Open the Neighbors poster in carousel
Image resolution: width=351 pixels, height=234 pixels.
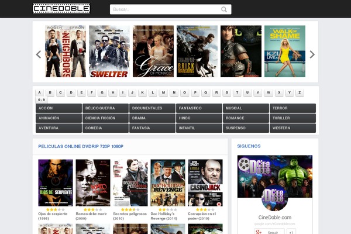click(66, 51)
